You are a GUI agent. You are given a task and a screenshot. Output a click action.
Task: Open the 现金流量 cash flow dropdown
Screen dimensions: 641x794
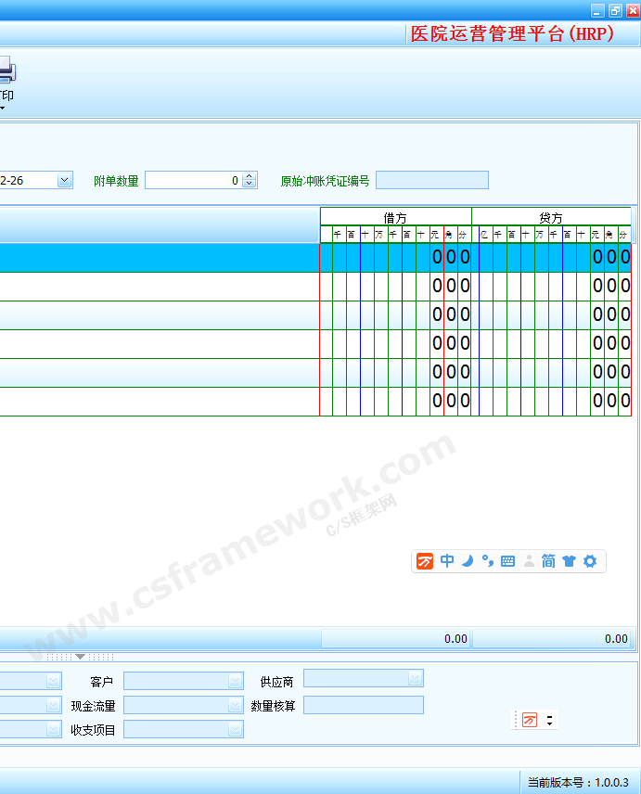236,706
